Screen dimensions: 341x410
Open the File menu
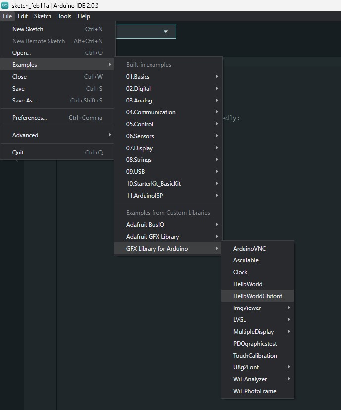(7, 16)
